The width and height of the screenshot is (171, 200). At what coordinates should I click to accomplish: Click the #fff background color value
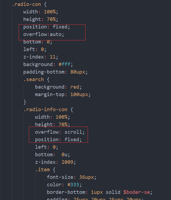pos(64,64)
